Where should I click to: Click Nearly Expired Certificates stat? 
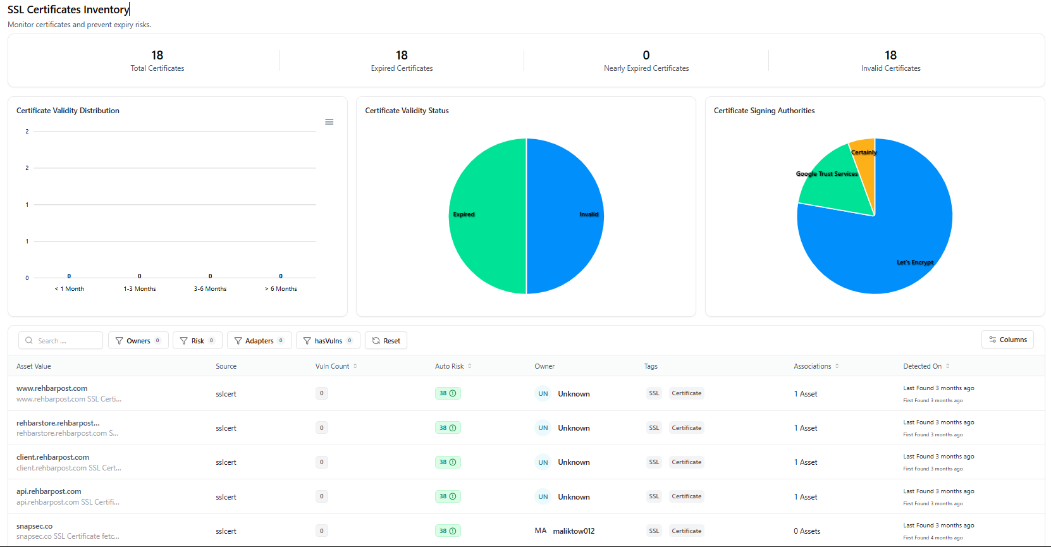(646, 61)
